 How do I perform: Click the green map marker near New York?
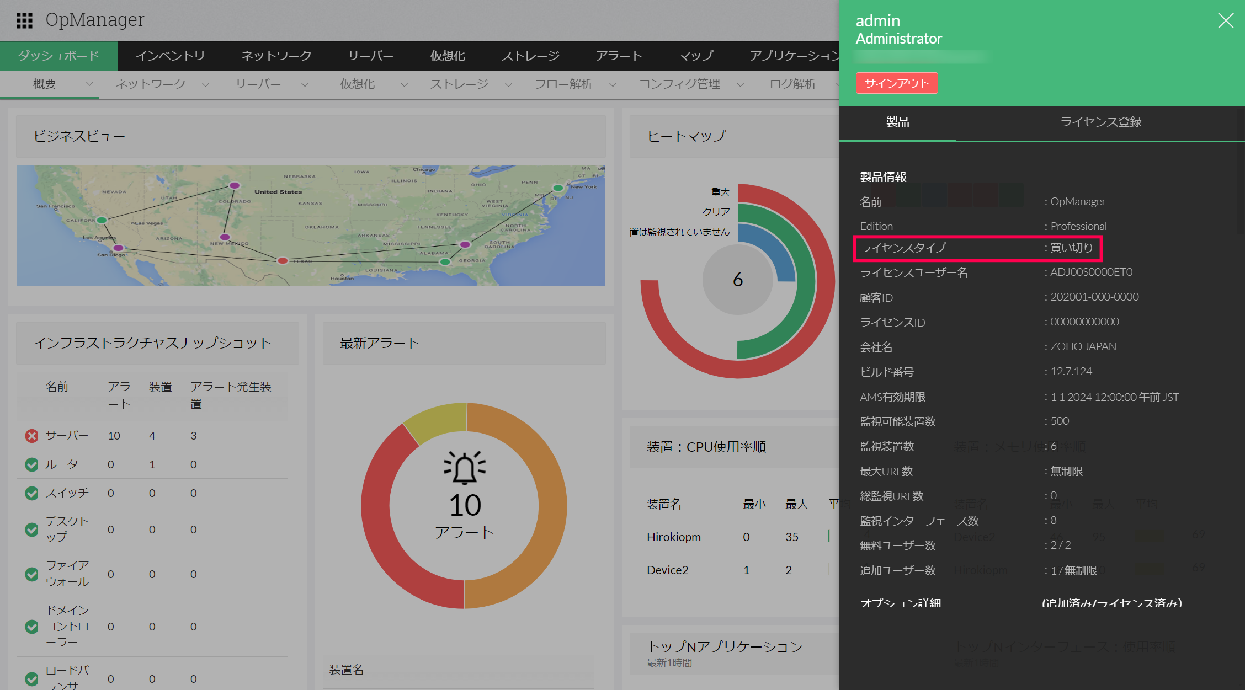tap(558, 188)
